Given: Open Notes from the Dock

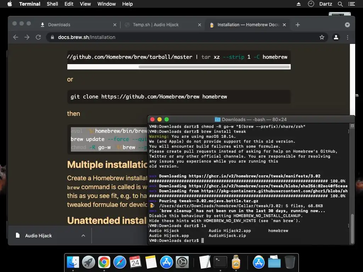Looking at the screenshot, I should tap(151, 262).
